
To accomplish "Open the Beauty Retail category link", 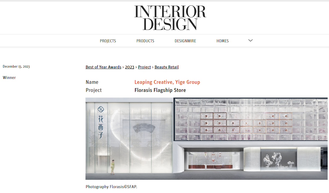I will coord(167,67).
